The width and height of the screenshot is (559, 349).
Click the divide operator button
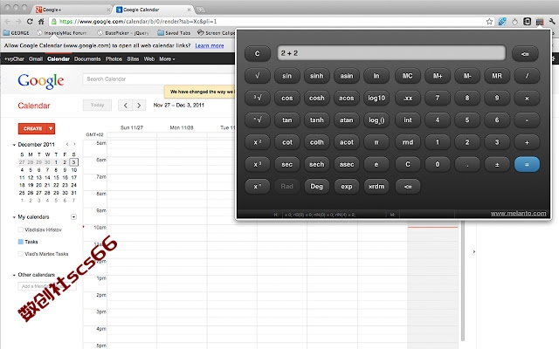pyautogui.click(x=527, y=76)
